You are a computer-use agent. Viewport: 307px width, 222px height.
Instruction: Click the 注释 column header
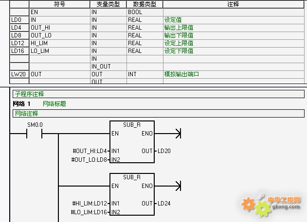coord(234,4)
